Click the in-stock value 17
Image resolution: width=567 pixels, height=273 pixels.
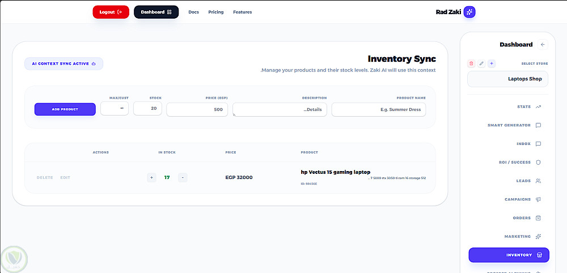pyautogui.click(x=167, y=177)
